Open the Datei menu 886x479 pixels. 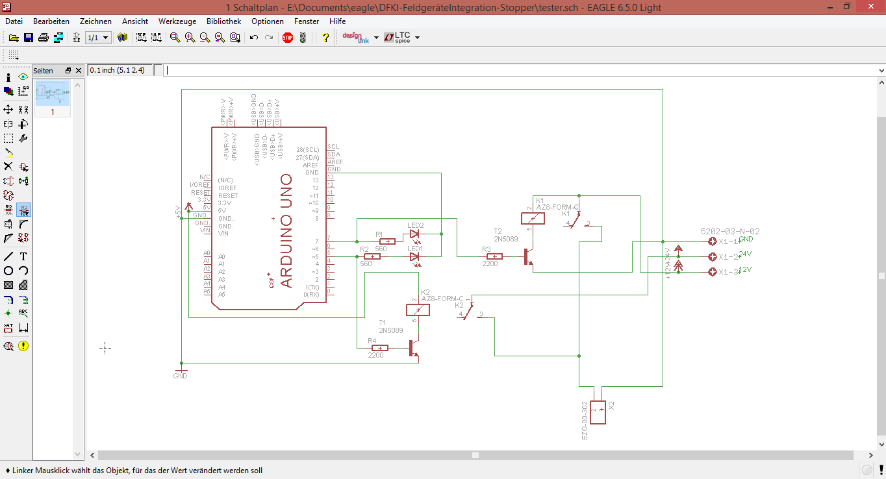tap(14, 21)
